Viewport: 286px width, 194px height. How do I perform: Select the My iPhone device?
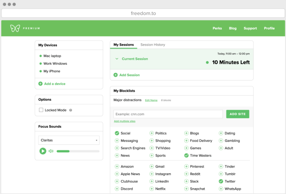52,71
